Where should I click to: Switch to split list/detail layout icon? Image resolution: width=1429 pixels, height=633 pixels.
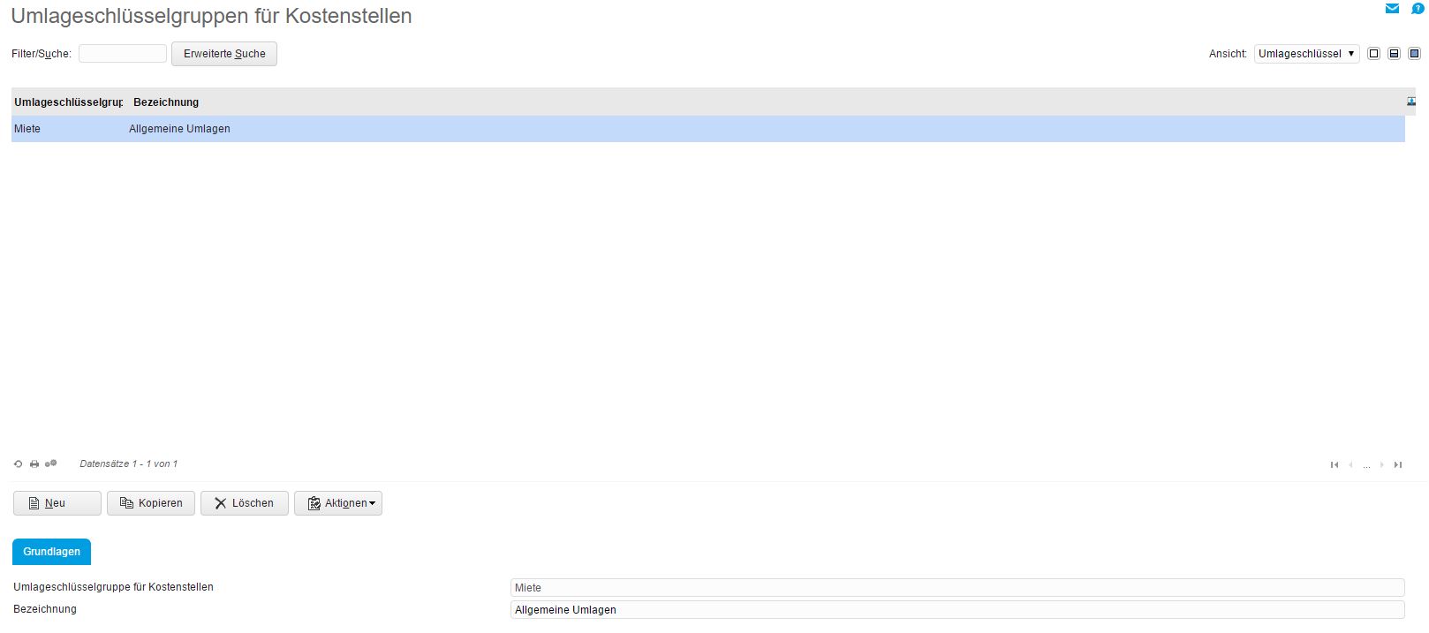[x=1394, y=54]
